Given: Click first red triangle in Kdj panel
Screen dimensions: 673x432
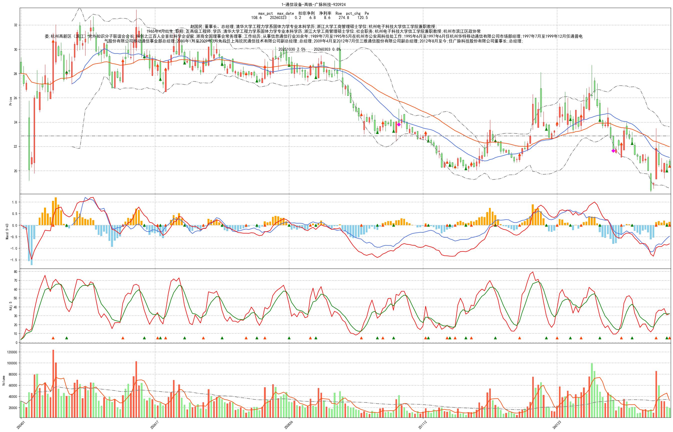Looking at the screenshot, I should (x=53, y=338).
